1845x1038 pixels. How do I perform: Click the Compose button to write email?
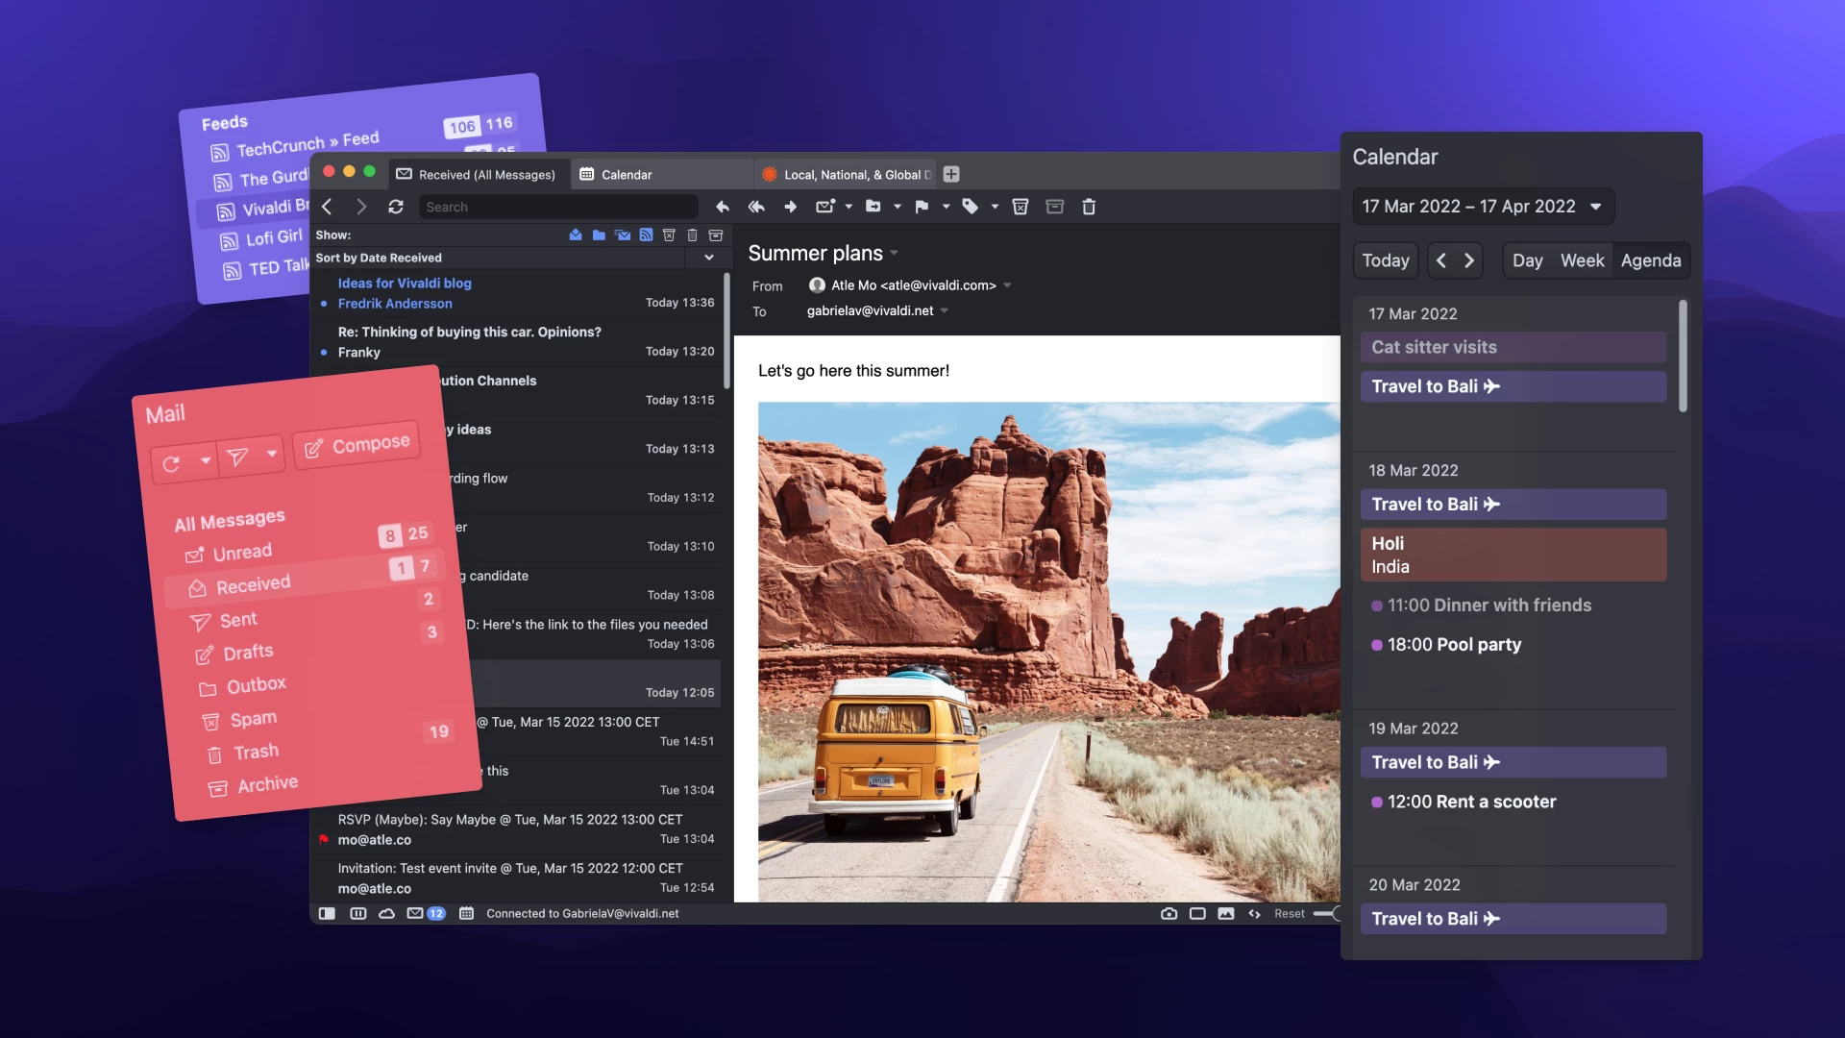358,444
